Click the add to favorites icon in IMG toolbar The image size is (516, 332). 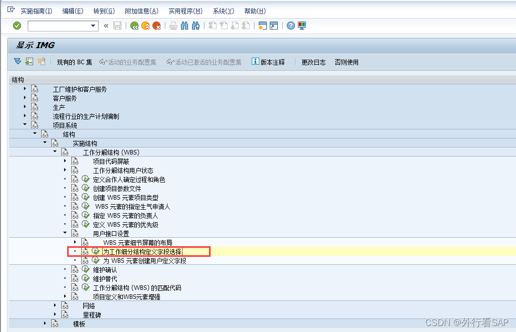(x=42, y=62)
